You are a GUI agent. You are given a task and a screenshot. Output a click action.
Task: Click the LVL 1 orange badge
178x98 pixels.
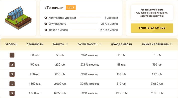pos(71,8)
